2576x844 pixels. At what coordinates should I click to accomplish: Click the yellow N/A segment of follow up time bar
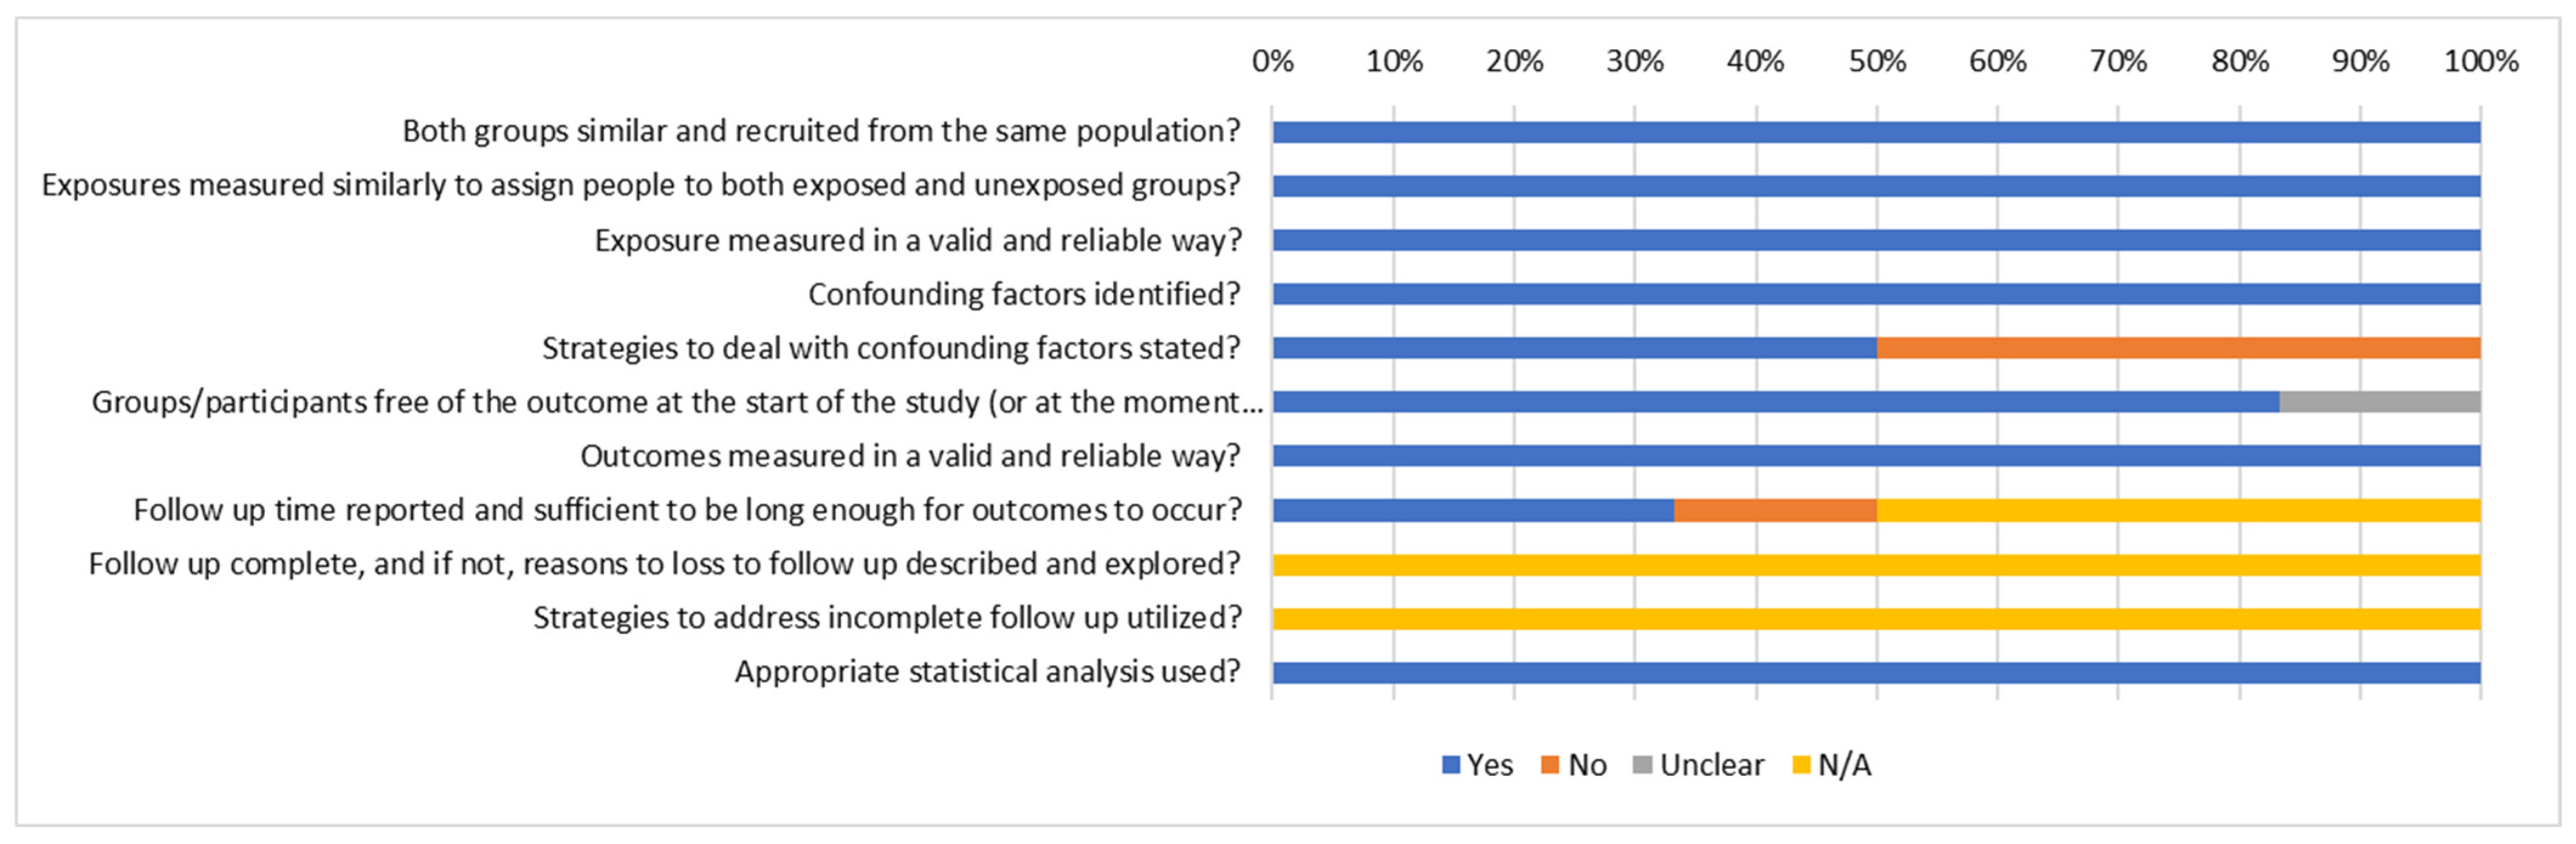(2178, 510)
